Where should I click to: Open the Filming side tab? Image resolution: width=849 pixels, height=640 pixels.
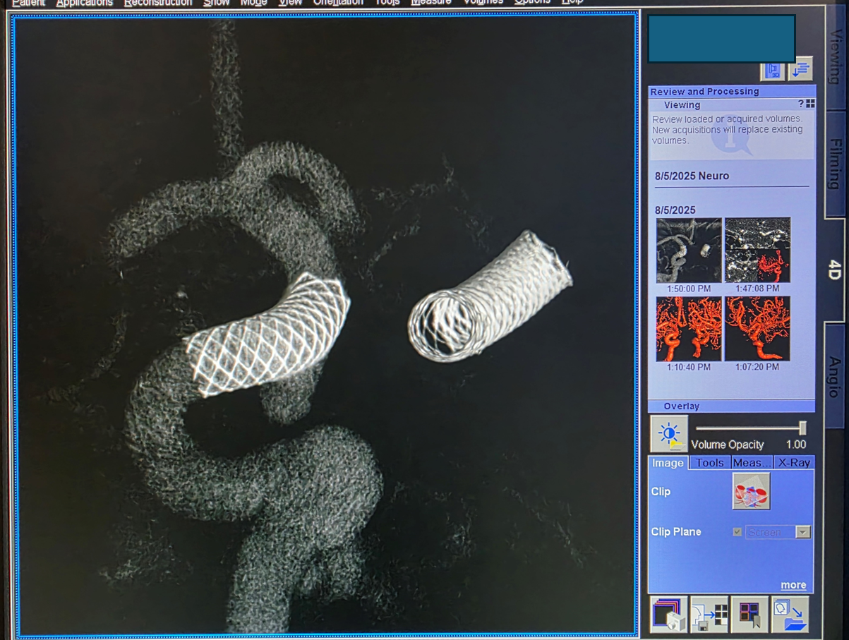pos(835,164)
